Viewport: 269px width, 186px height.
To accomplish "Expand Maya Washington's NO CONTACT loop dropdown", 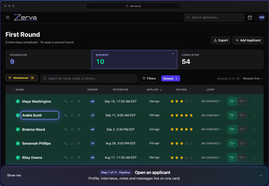I will click(x=212, y=101).
